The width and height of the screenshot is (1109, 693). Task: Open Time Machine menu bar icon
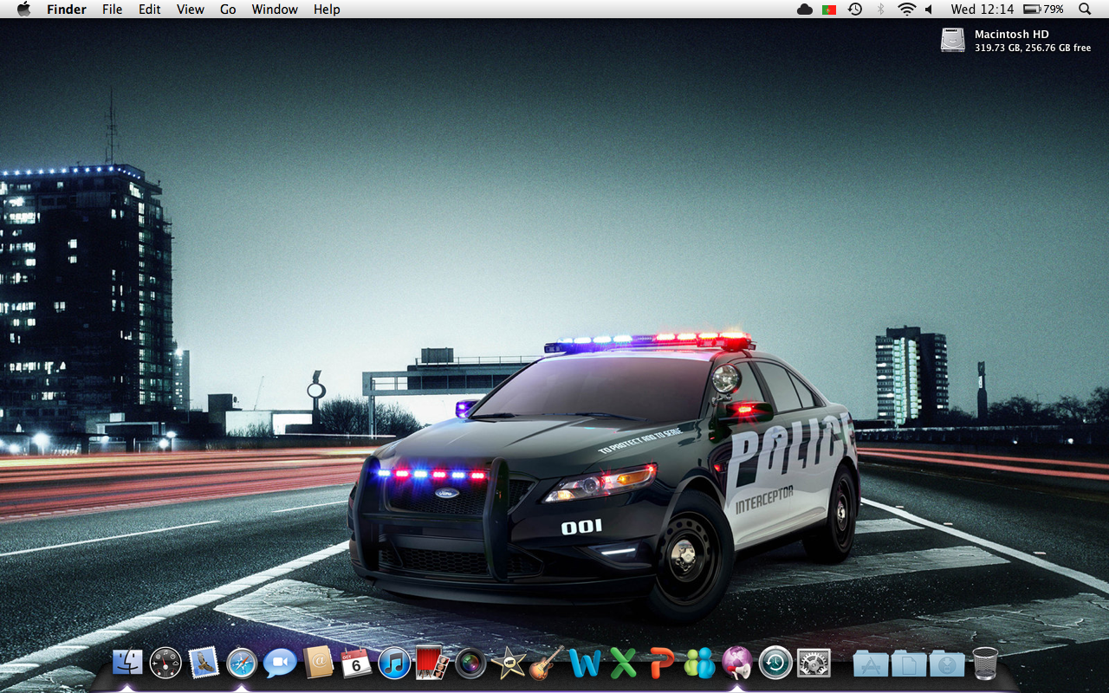coord(855,10)
